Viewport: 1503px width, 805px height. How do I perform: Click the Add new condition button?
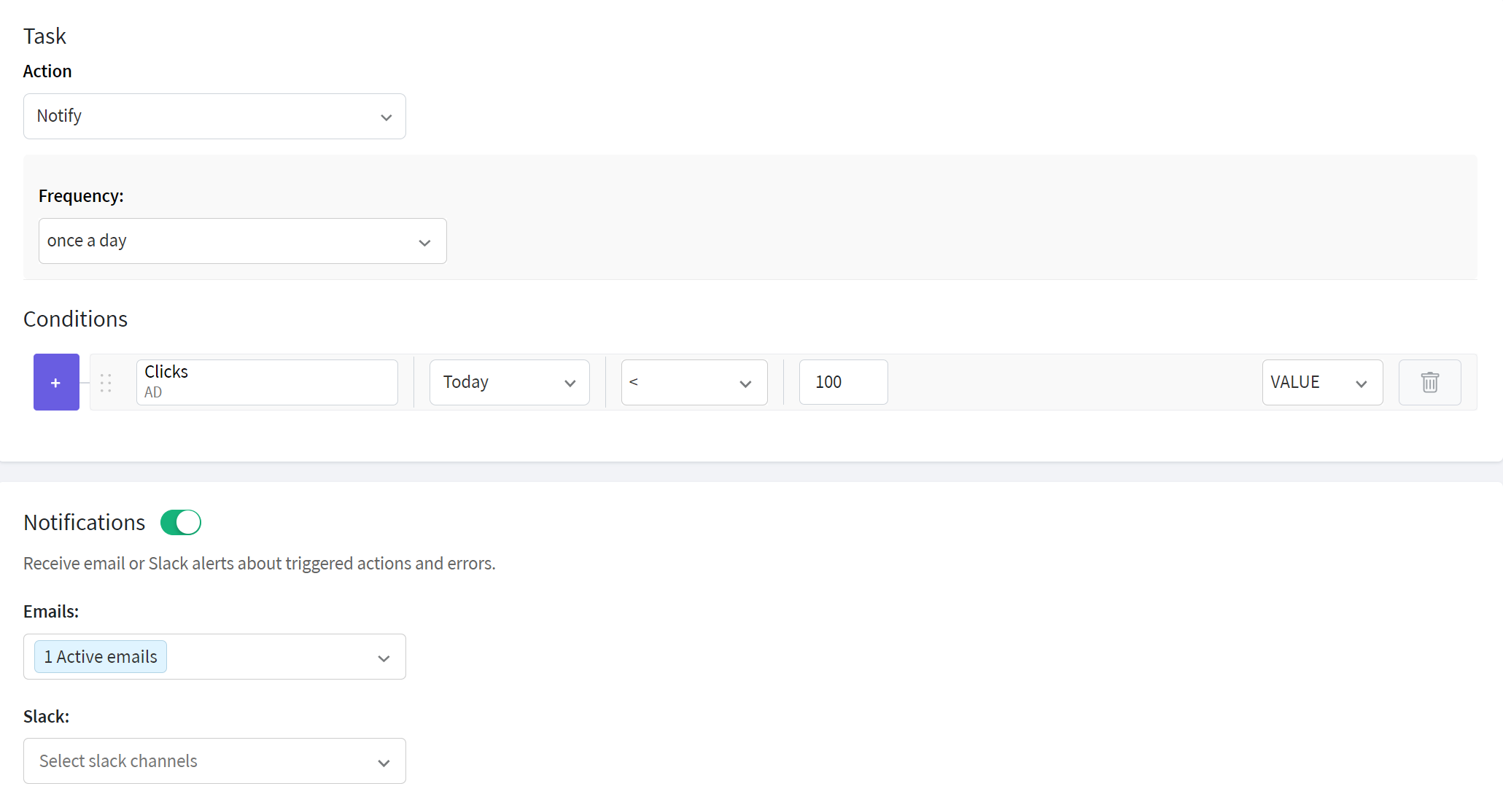coord(57,383)
